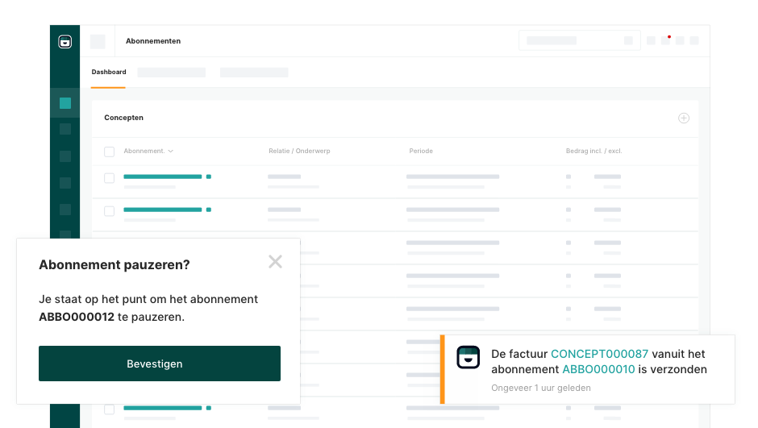Click the square icon left of Abonnementen title
758x428 pixels.
(x=98, y=41)
